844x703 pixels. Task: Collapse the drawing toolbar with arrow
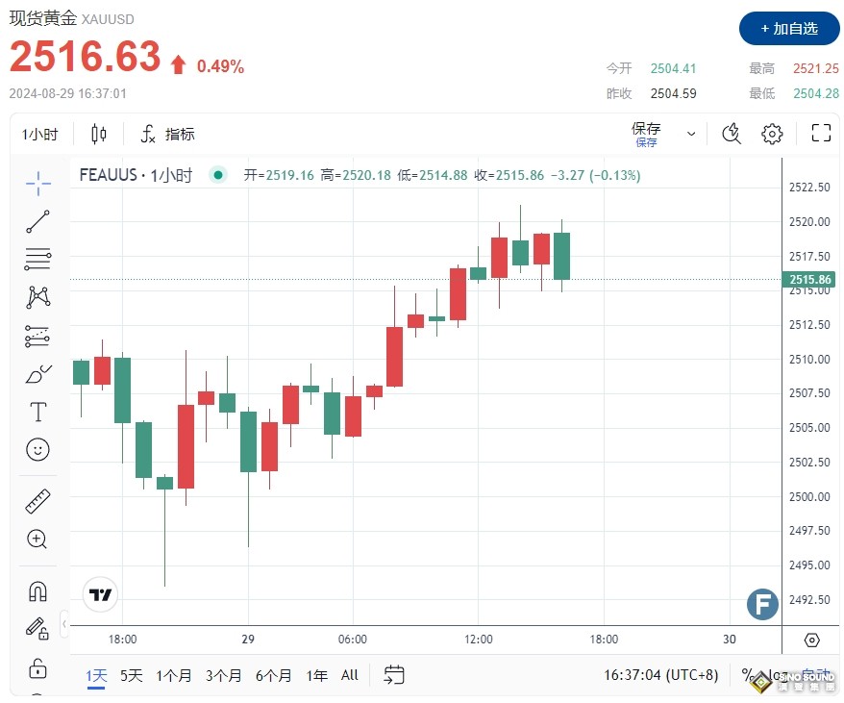pyautogui.click(x=64, y=624)
